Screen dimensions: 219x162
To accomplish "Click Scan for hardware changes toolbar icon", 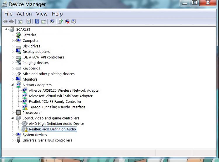I will [52, 21].
